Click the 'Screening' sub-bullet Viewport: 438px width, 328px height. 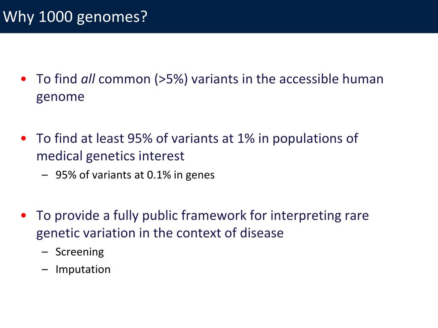click(x=80, y=252)
